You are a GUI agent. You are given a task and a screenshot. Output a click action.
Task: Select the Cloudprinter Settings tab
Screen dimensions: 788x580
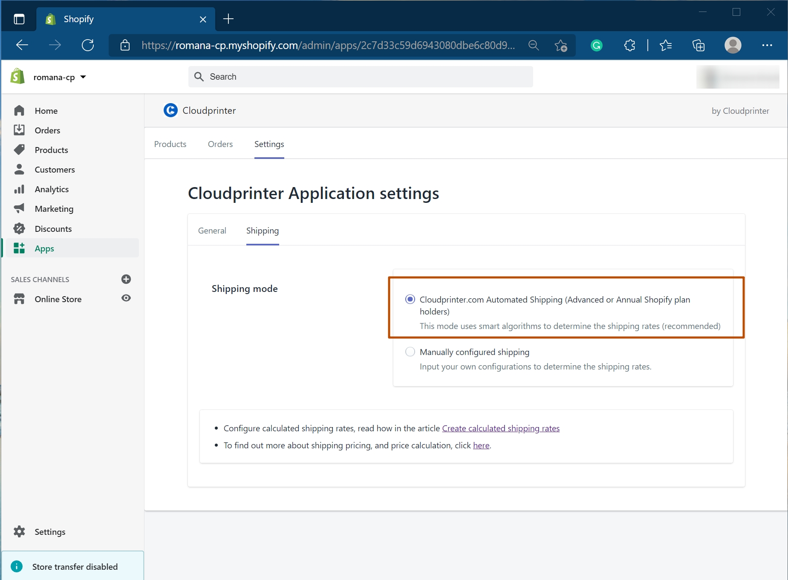pos(269,144)
